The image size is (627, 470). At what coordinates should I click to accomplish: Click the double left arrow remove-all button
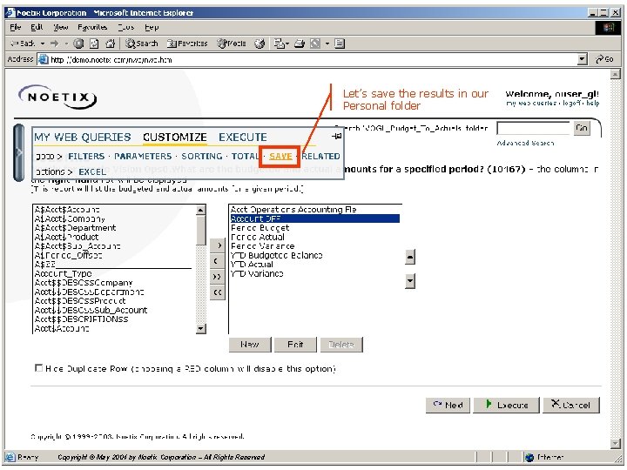click(x=218, y=292)
